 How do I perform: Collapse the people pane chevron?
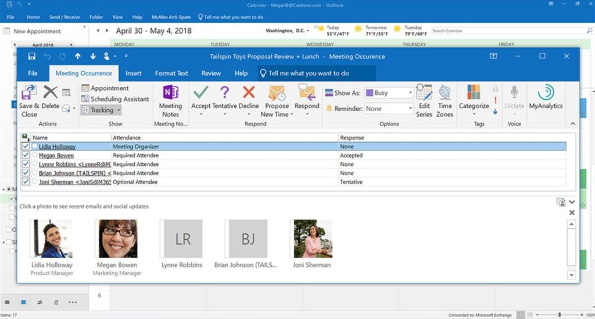click(x=572, y=202)
